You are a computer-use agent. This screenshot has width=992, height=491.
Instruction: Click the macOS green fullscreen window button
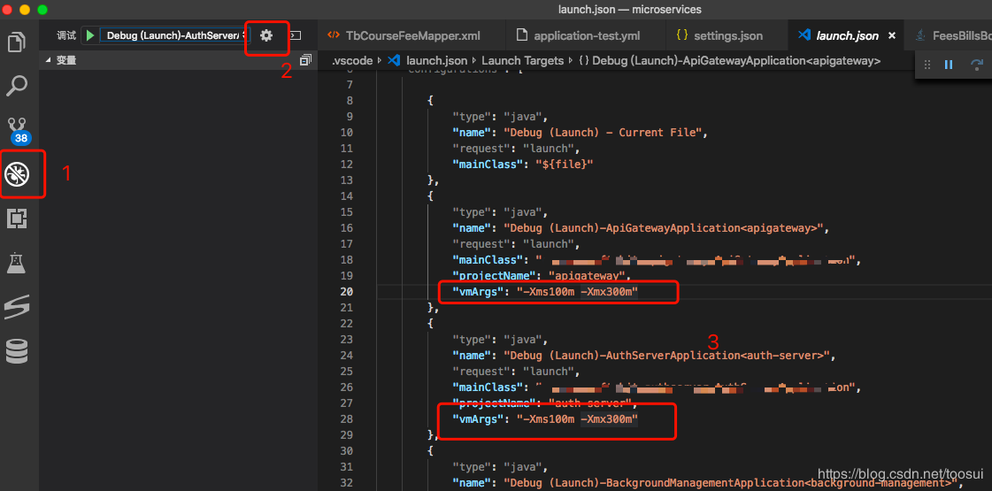tap(42, 10)
